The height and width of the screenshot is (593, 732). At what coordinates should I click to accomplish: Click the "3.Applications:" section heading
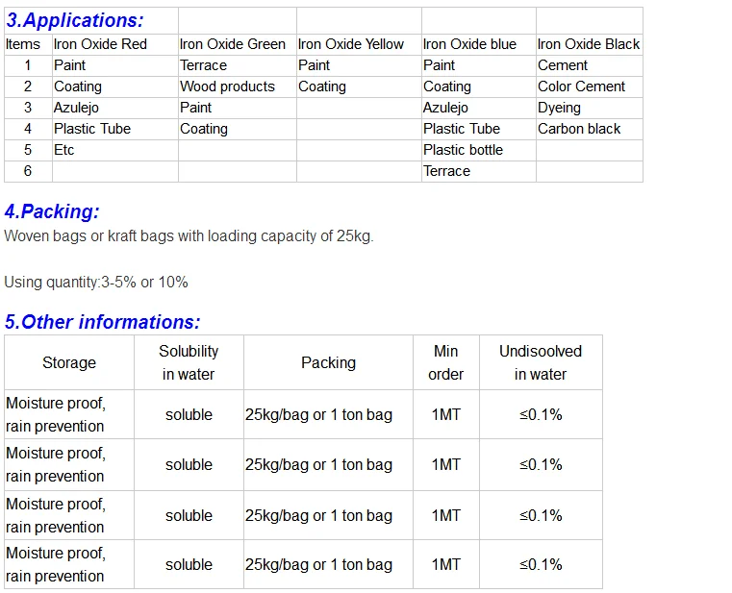click(x=74, y=20)
